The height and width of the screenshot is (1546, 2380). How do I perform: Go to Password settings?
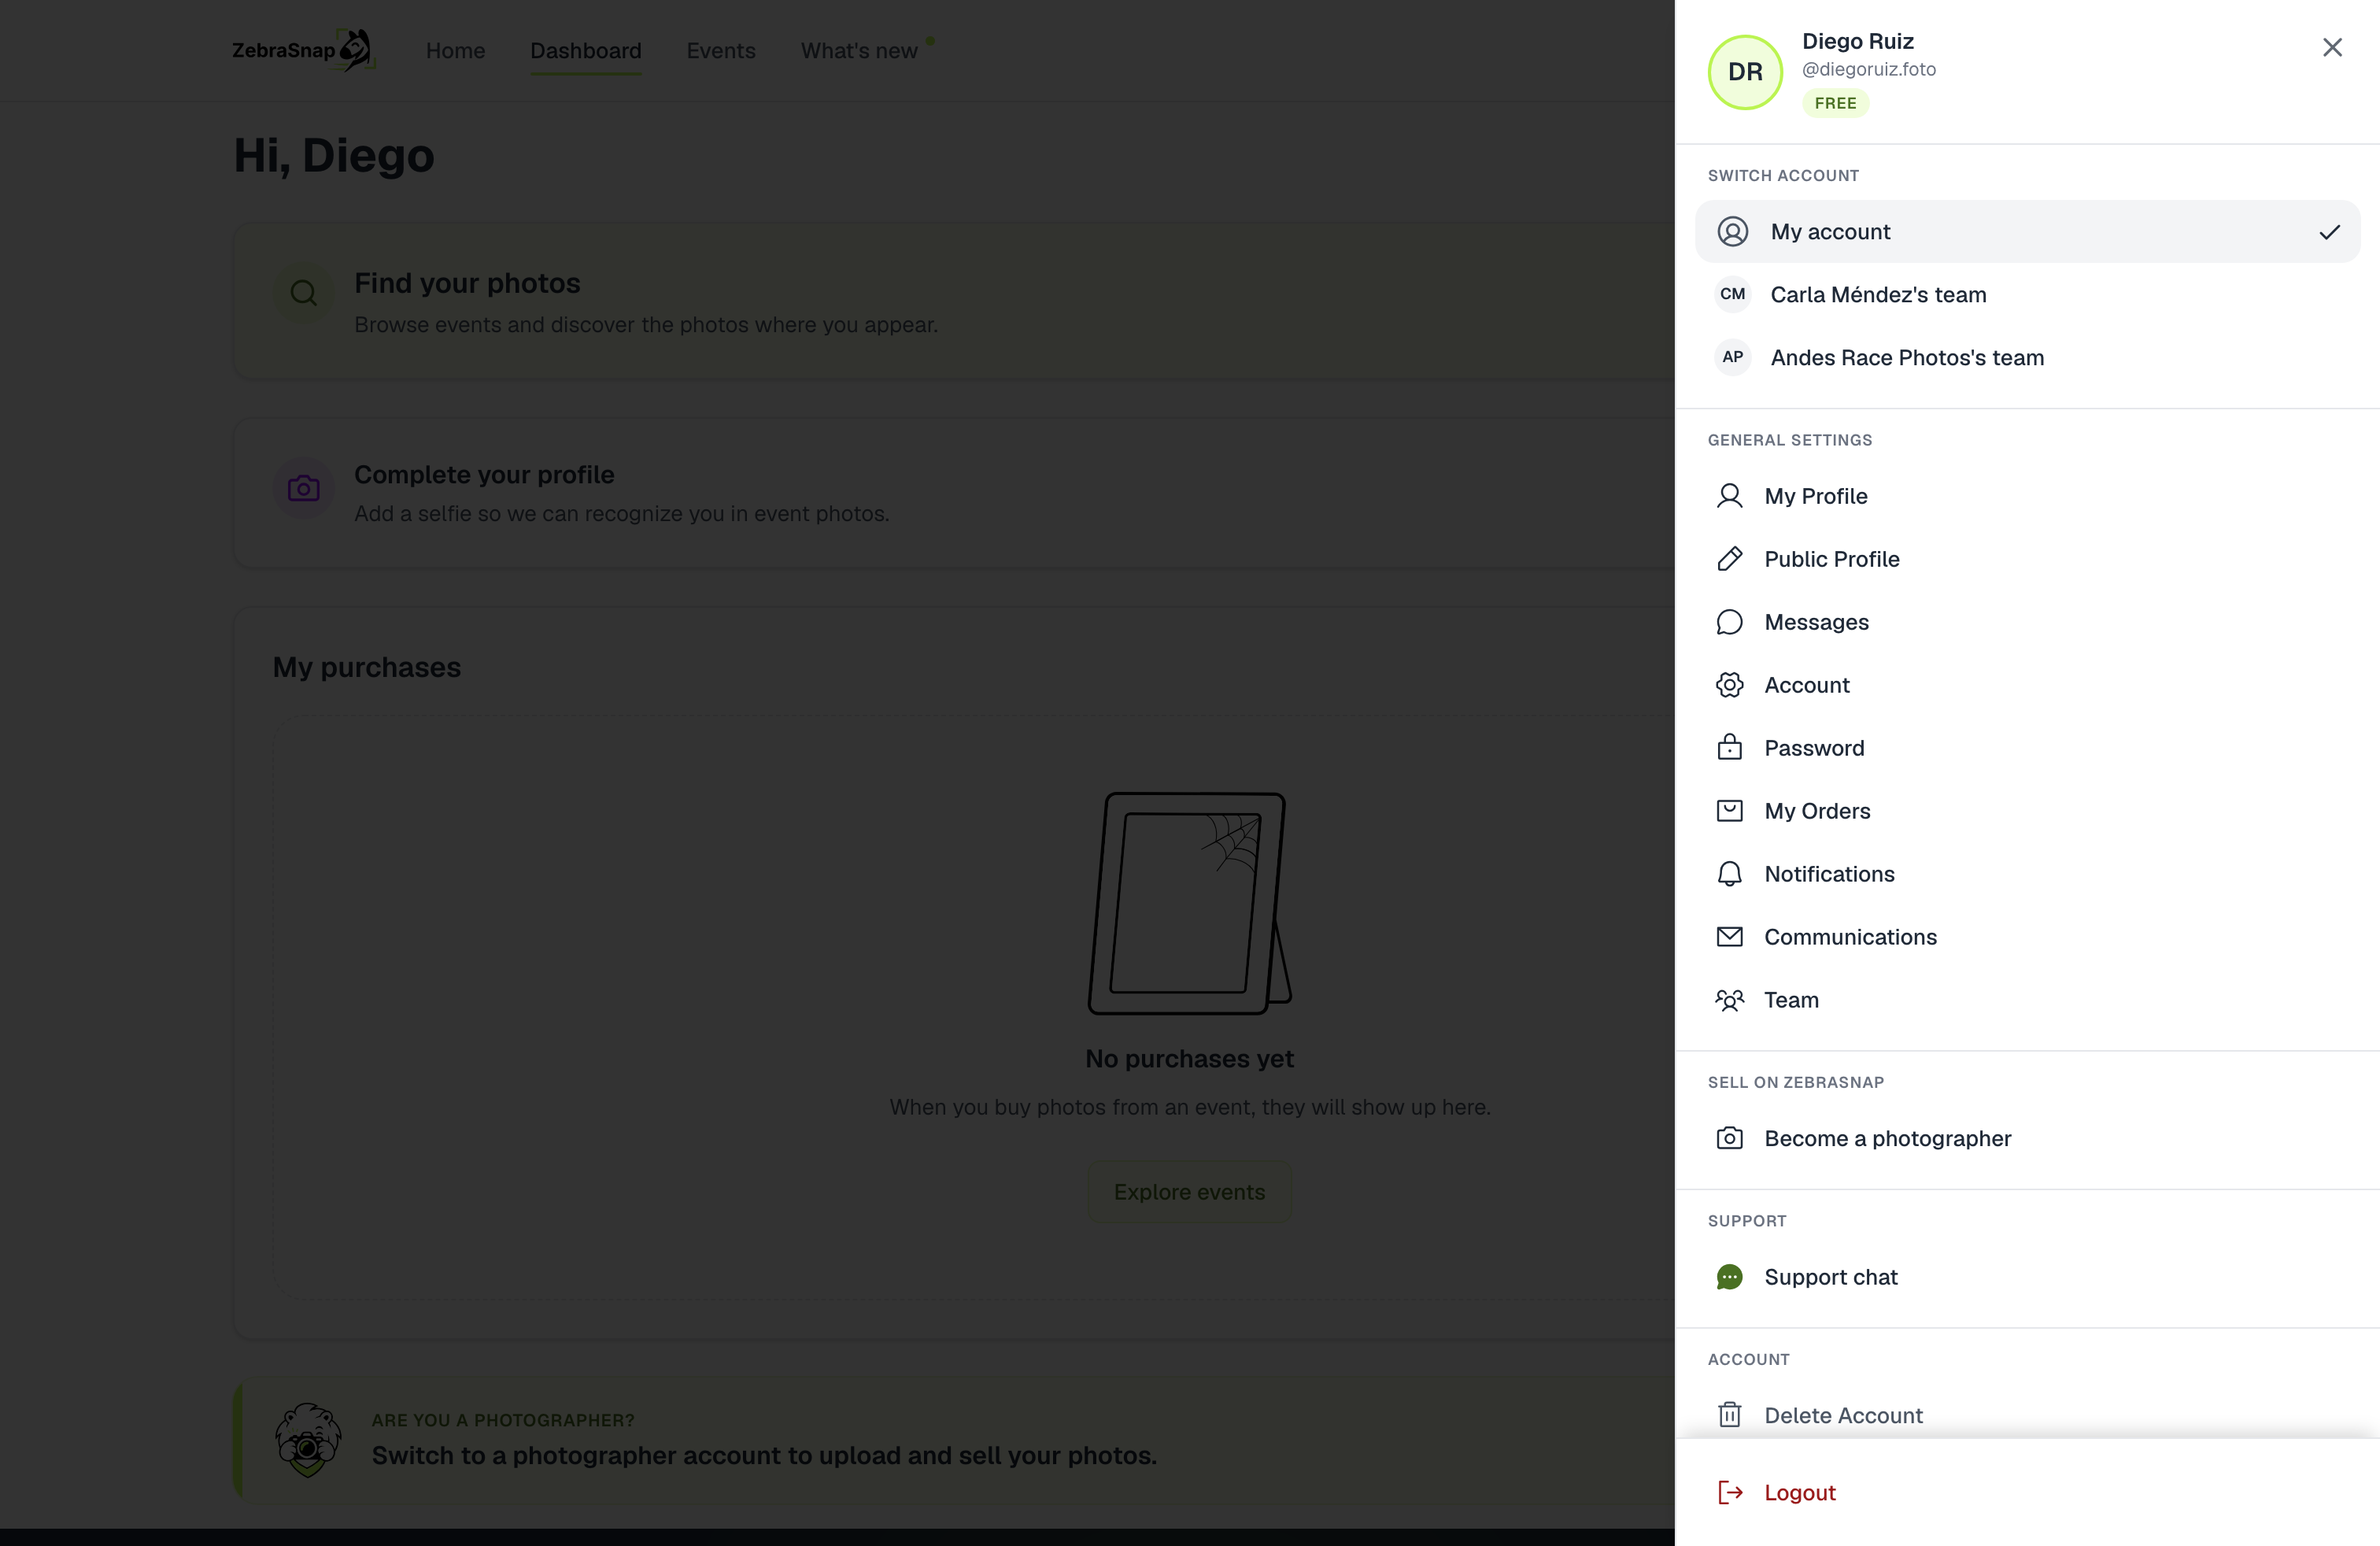point(2028,748)
